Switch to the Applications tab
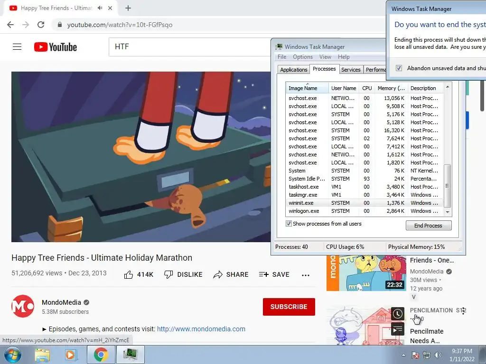 (x=293, y=70)
